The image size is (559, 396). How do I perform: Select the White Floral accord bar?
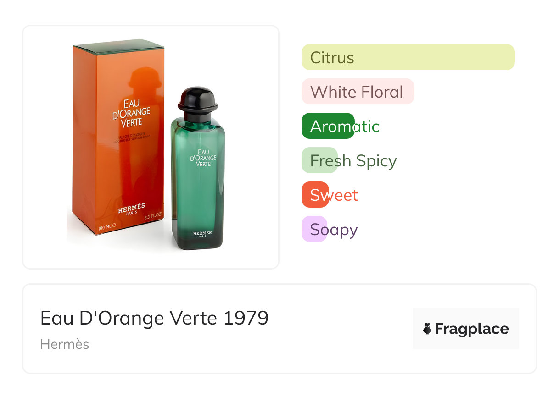coord(358,92)
